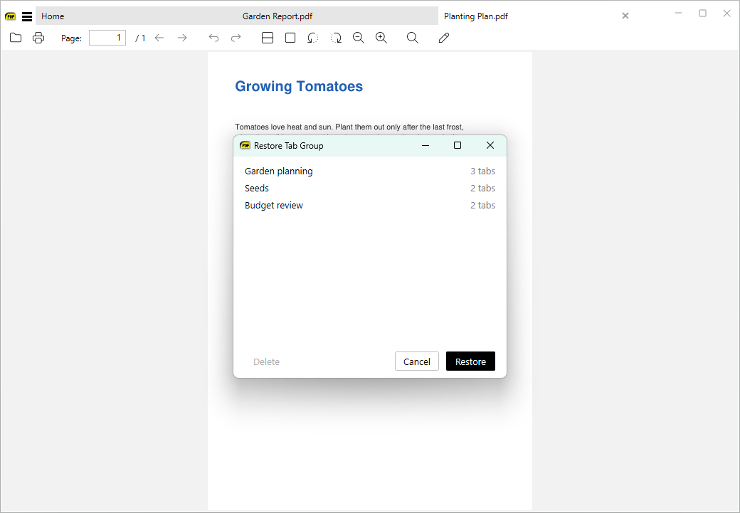Viewport: 740px width, 513px height.
Task: Switch to continuous page layout icon
Action: pyautogui.click(x=268, y=38)
